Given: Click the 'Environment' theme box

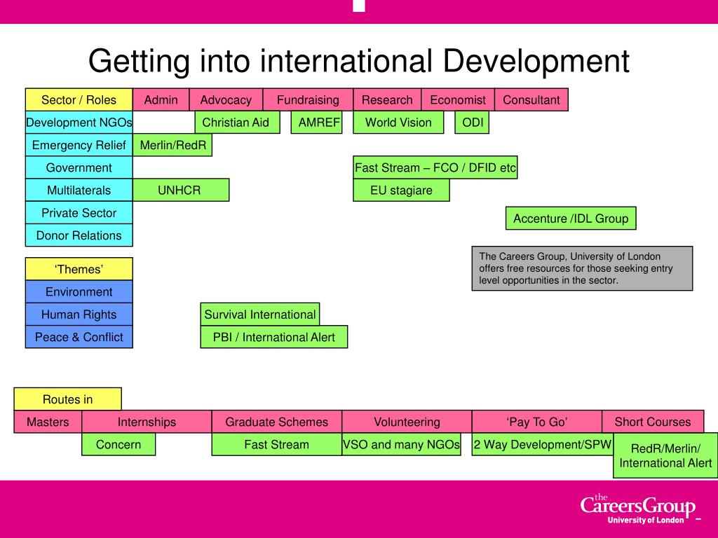Looking at the screenshot, I should click(x=79, y=292).
